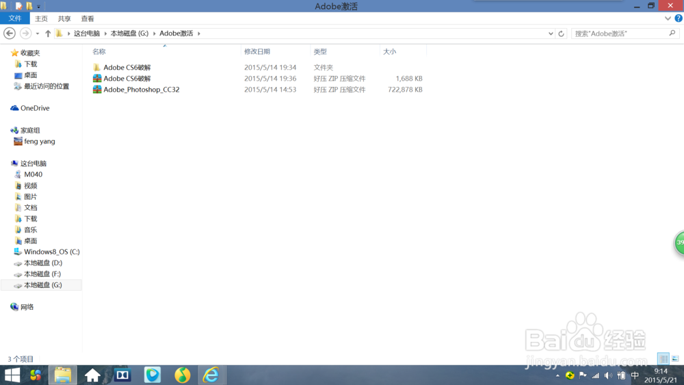
Task: Click the 722,878 KB size value
Action: point(405,90)
